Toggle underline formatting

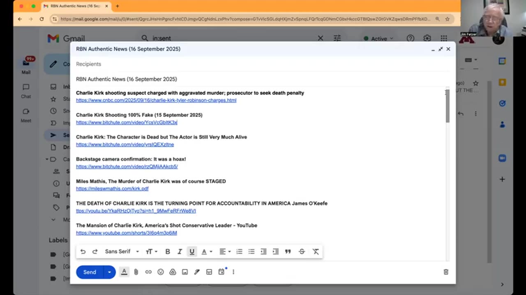(x=192, y=252)
